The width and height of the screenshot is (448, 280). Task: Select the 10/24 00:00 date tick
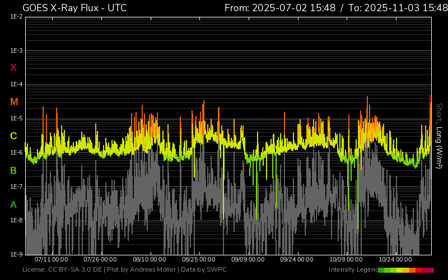coord(395,260)
